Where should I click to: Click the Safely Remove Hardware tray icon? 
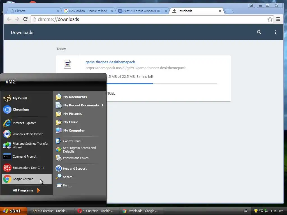pos(266,211)
